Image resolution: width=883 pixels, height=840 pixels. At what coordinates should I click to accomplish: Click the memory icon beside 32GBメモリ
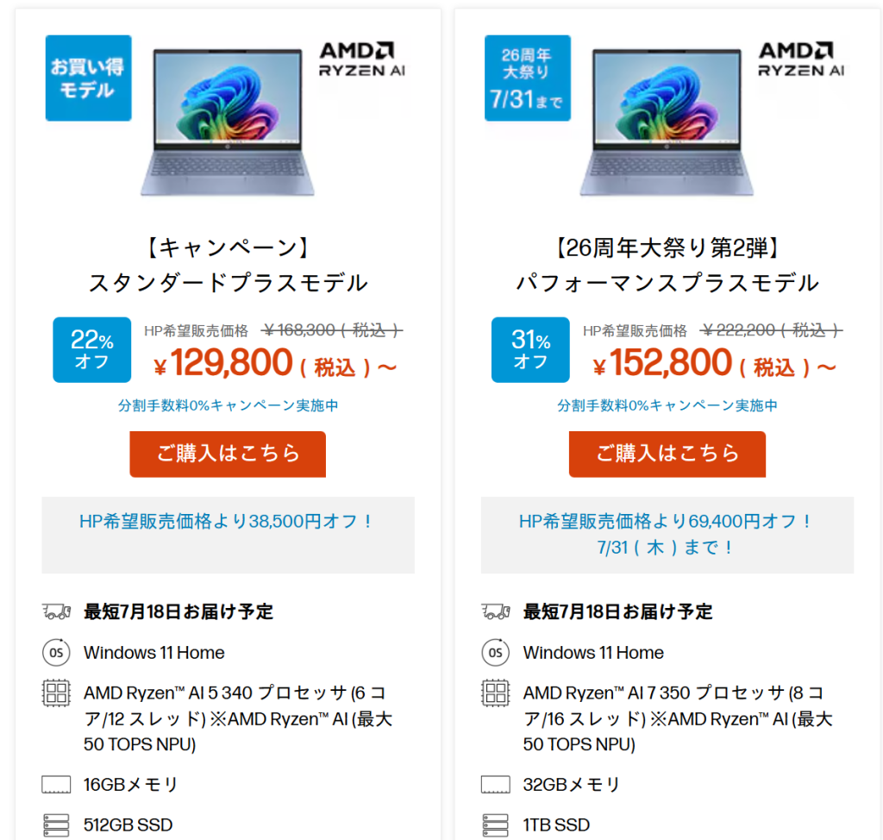coord(495,785)
